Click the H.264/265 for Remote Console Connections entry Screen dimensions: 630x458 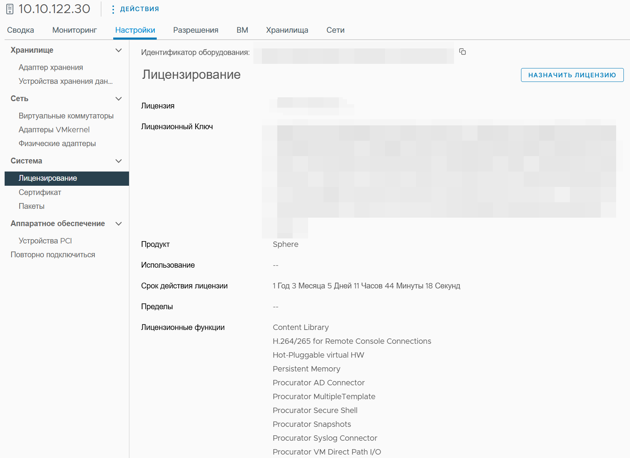pos(352,341)
